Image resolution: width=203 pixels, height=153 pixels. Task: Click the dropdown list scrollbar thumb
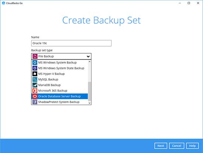pos(89,91)
